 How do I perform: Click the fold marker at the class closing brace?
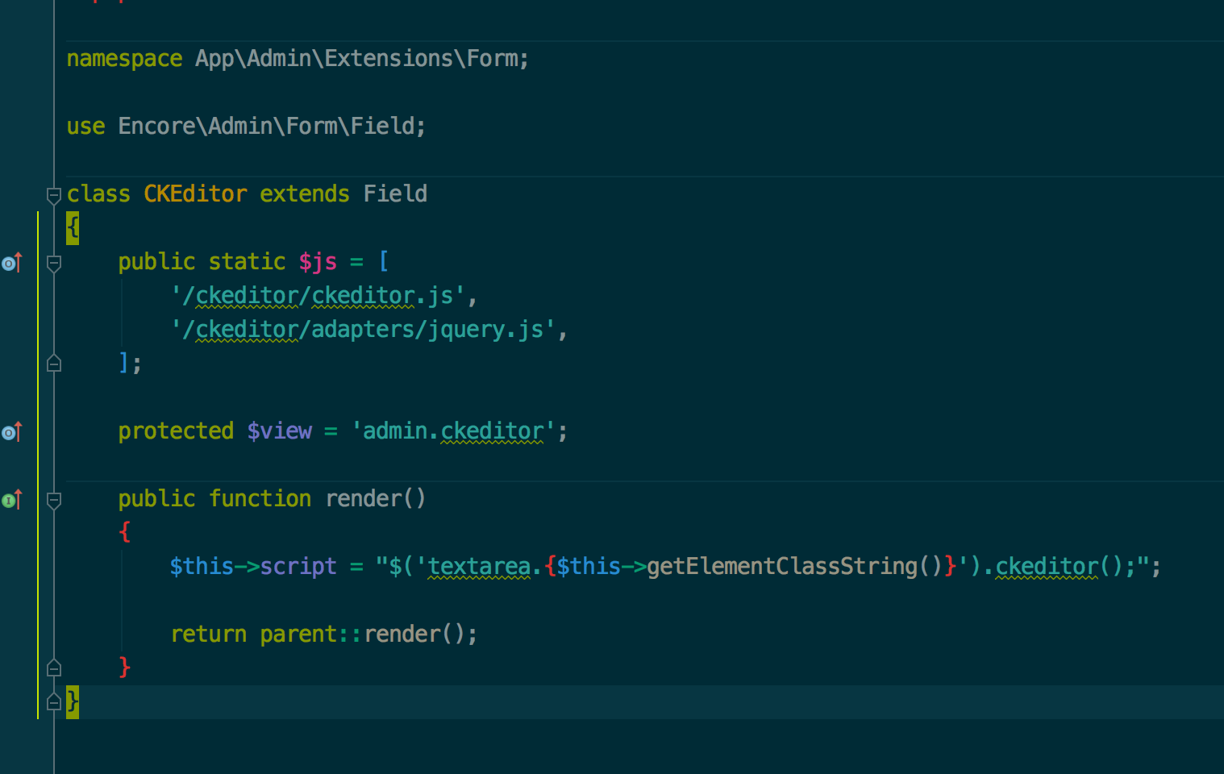54,702
